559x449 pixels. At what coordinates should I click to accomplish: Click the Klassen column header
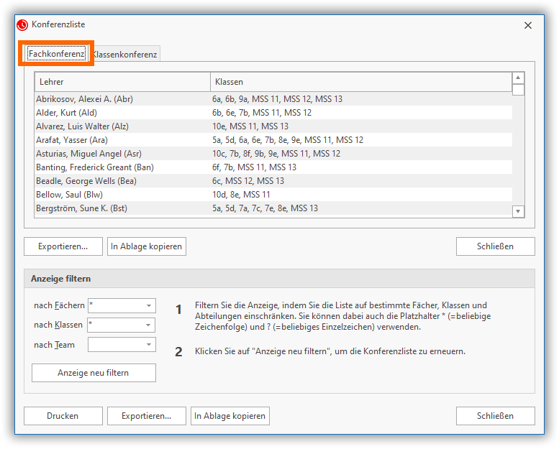click(x=360, y=82)
